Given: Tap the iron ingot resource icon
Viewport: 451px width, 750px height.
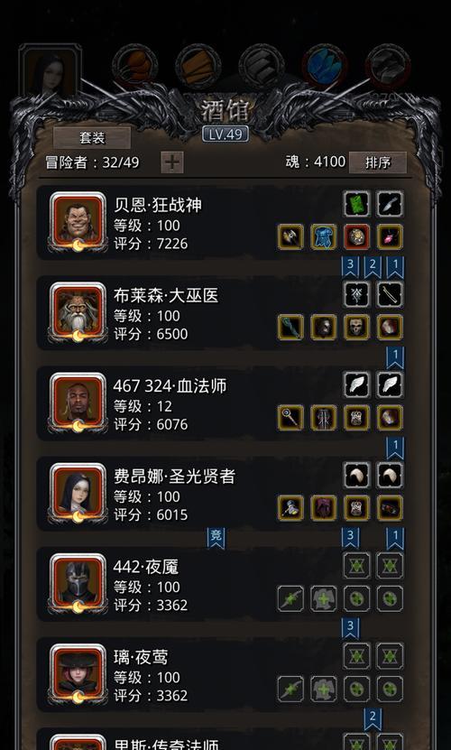Looking at the screenshot, I should click(262, 67).
